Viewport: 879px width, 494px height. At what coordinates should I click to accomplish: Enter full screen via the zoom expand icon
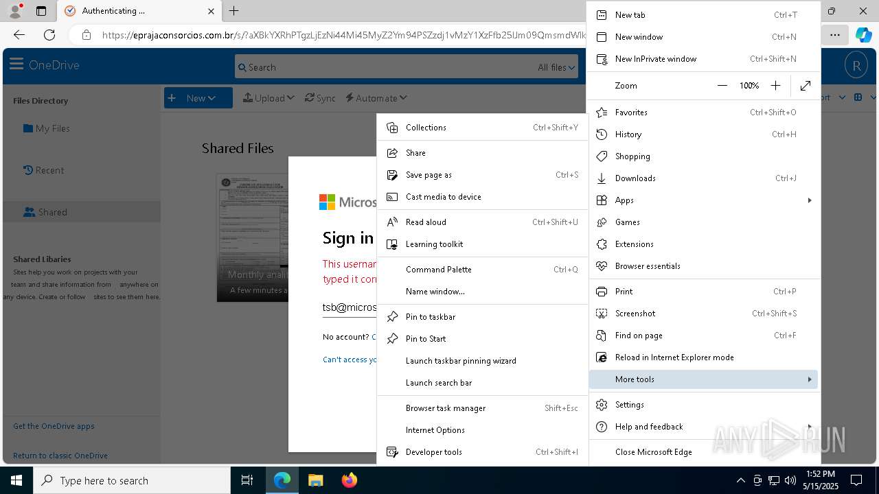pyautogui.click(x=806, y=86)
